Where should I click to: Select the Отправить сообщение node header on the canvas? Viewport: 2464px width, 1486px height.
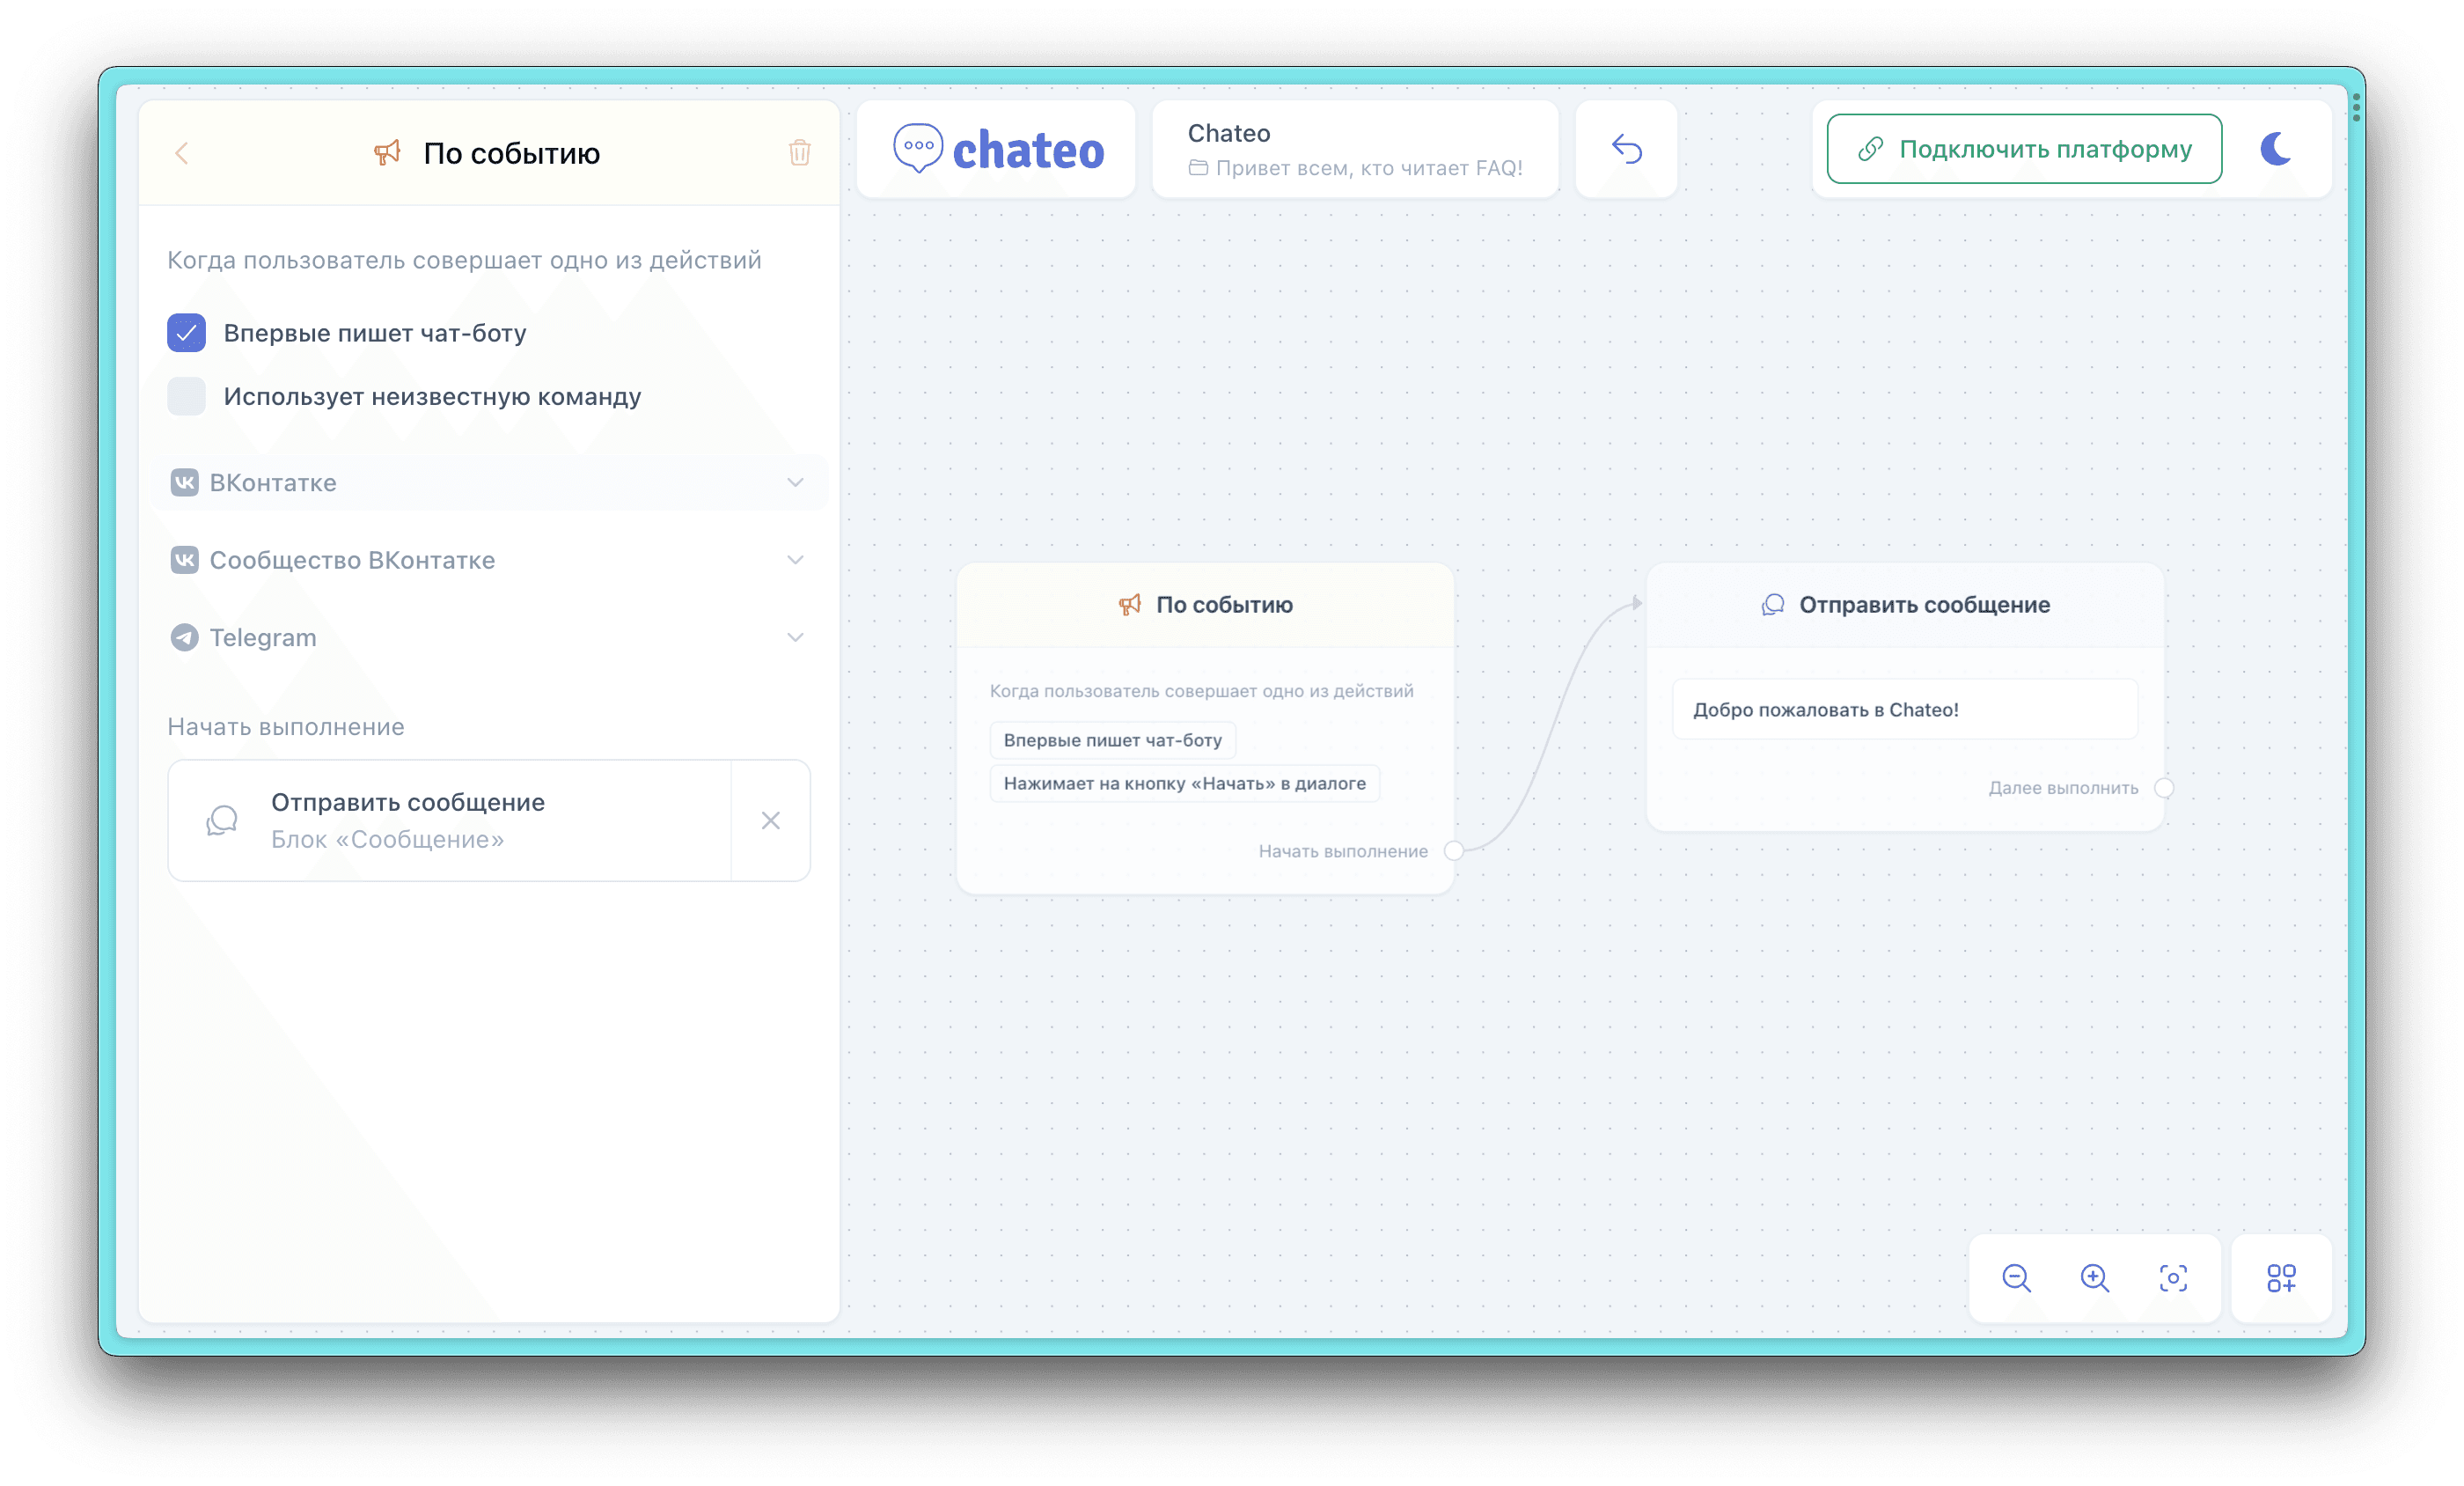(1906, 605)
